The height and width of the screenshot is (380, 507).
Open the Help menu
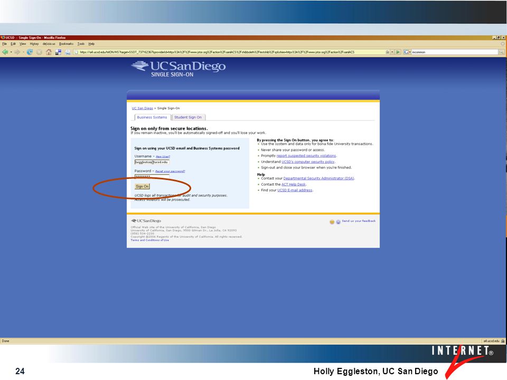91,44
